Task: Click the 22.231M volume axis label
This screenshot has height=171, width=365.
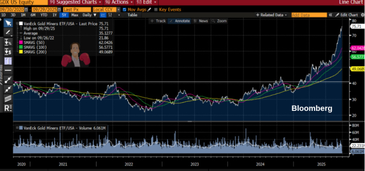Action: click(357, 145)
